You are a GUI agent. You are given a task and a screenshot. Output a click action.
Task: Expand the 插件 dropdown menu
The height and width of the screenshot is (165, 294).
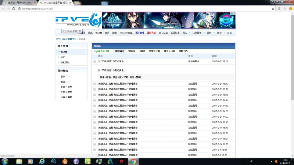210,33
